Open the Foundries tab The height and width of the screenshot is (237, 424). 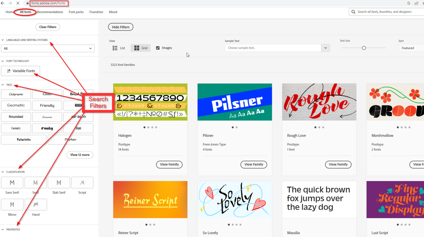[x=96, y=12]
